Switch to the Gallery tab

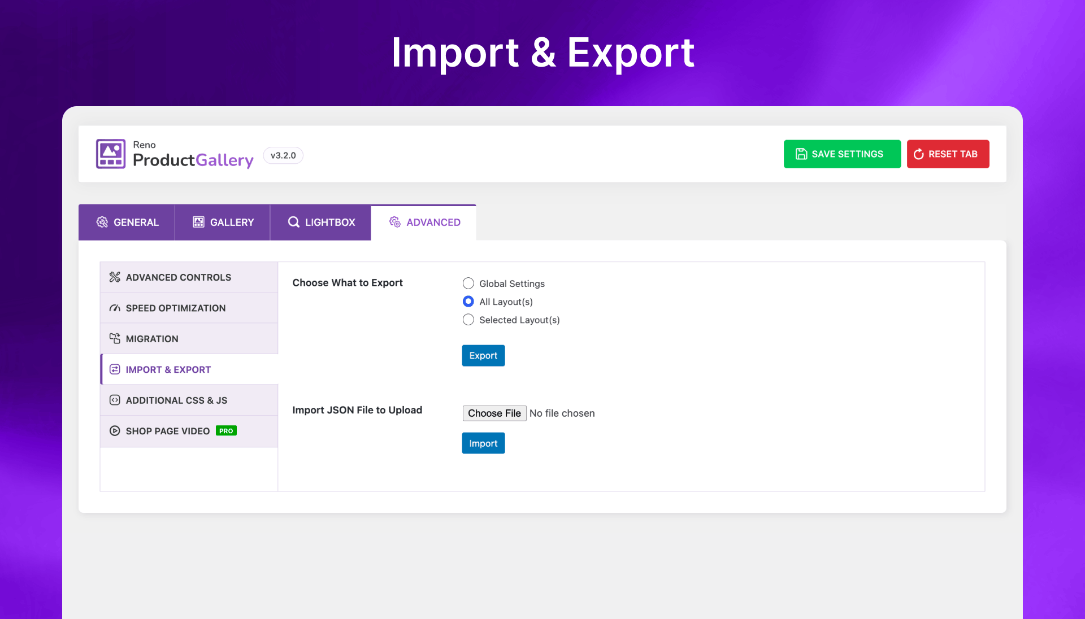pos(223,223)
